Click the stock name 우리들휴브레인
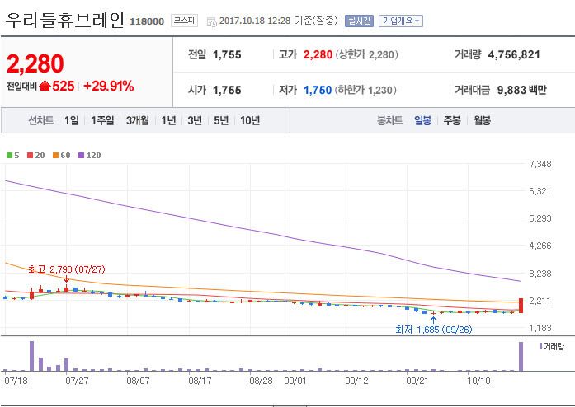575x407 pixels. click(x=65, y=20)
